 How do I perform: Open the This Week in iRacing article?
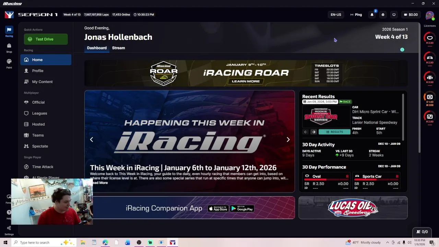[183, 168]
